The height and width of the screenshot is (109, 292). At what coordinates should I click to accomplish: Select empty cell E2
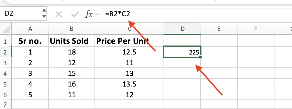click(x=219, y=52)
